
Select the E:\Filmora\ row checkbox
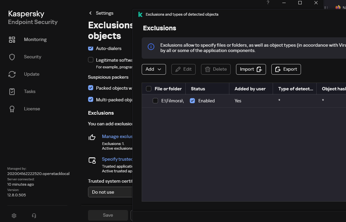(x=155, y=101)
